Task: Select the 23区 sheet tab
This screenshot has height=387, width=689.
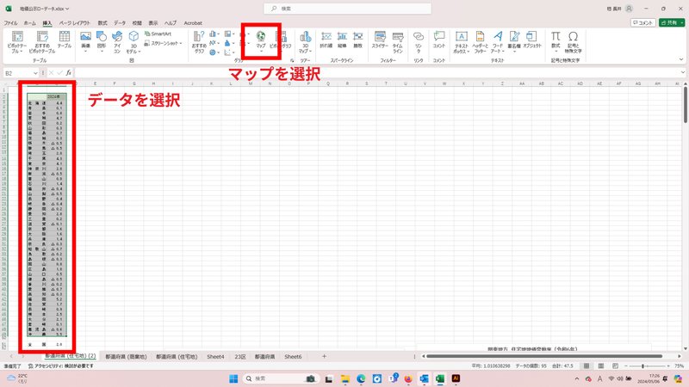Action: point(240,357)
